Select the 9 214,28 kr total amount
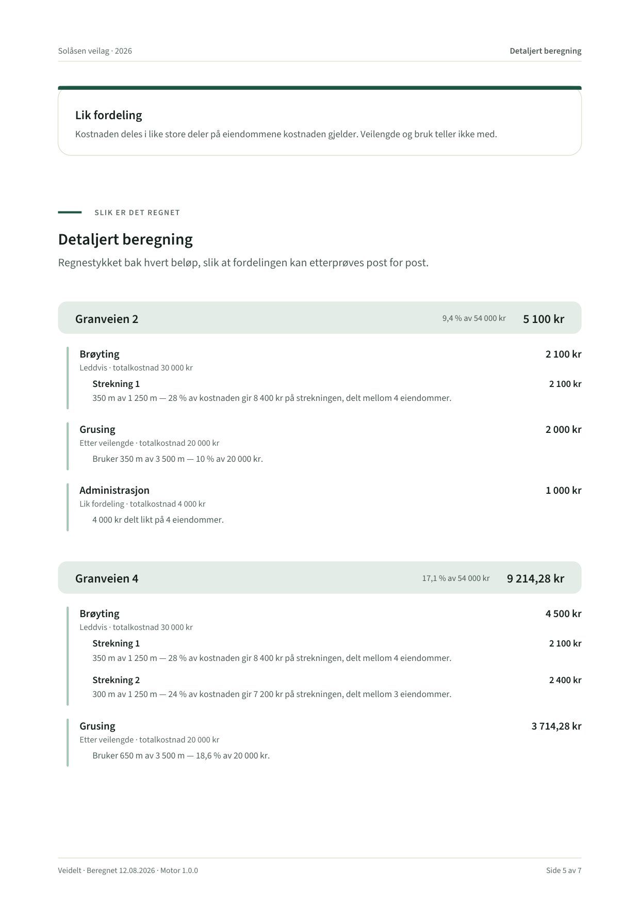 pos(535,578)
